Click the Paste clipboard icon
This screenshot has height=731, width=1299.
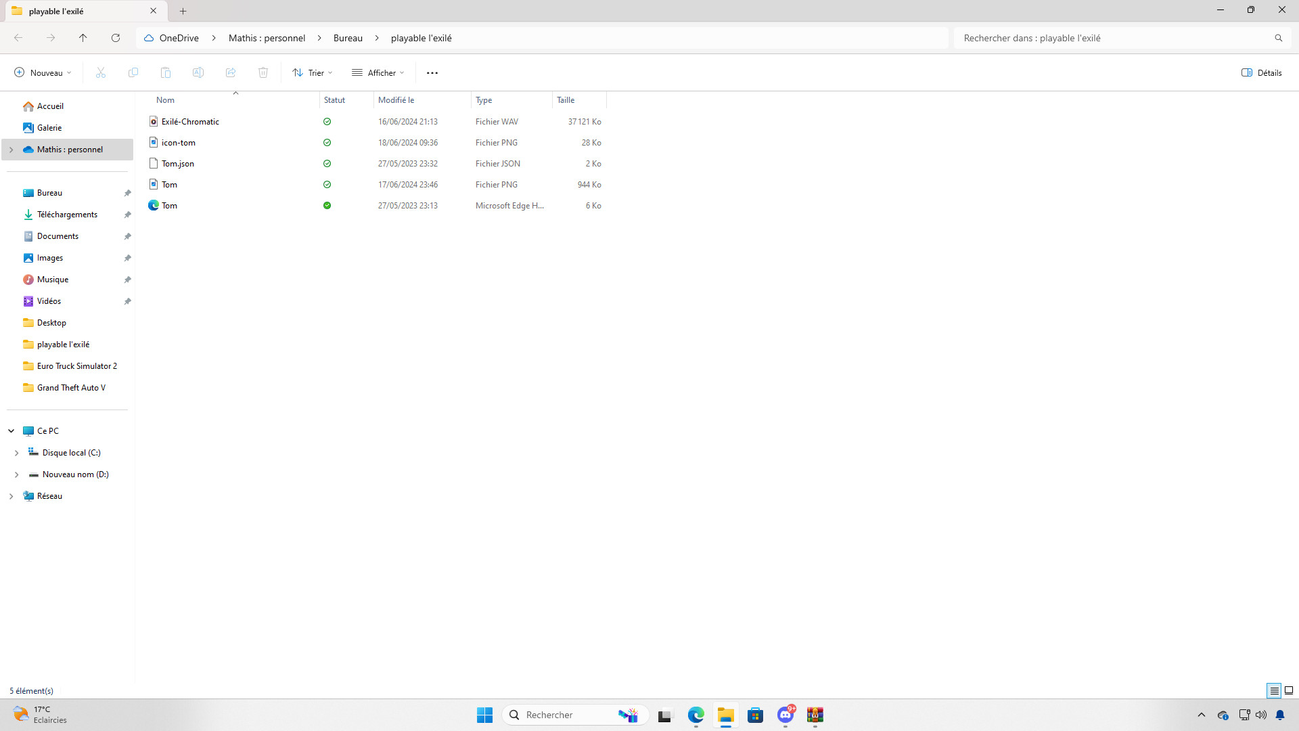[166, 72]
